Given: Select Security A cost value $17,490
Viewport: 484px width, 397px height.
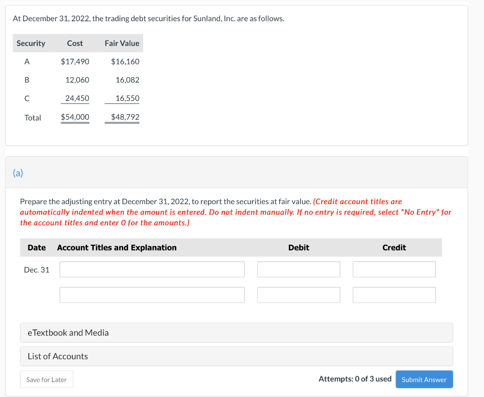Looking at the screenshot, I should 75,61.
